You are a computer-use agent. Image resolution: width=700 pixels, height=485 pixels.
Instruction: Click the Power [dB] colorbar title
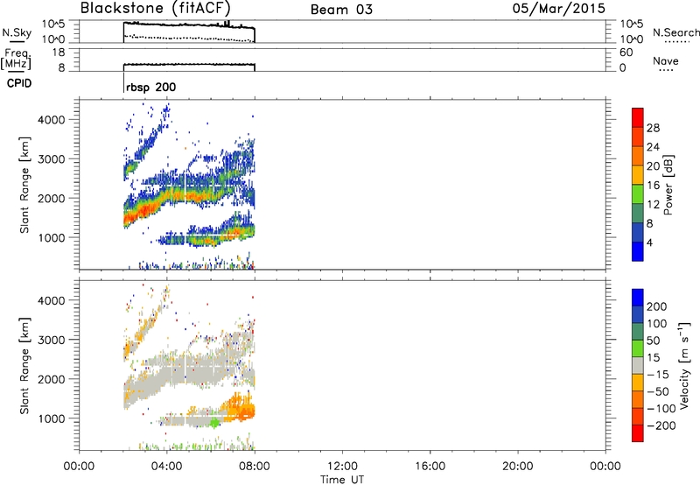[x=668, y=185]
